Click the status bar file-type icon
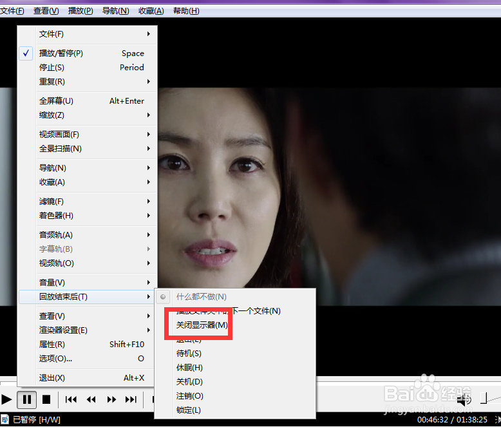Viewport: 501px width, 427px height. pos(5,420)
